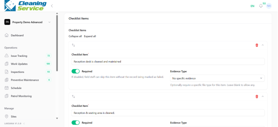Viewport: 278px width, 127px height.
Task: Click Collapse all link
Action: [x=75, y=36]
